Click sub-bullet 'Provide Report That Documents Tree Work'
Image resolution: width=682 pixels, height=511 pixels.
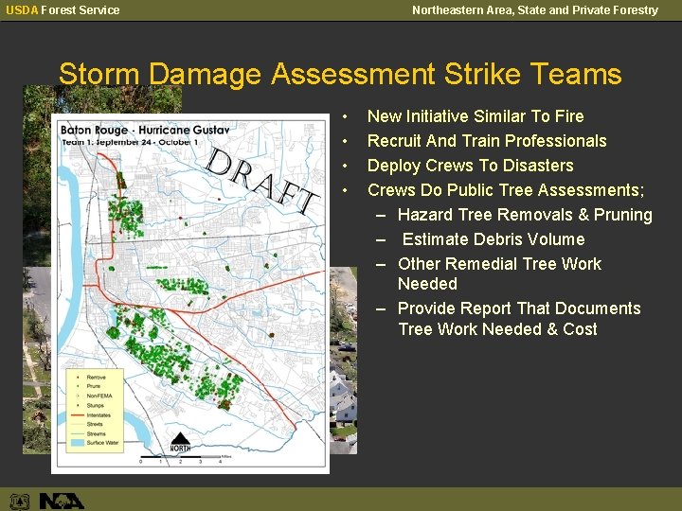519,319
